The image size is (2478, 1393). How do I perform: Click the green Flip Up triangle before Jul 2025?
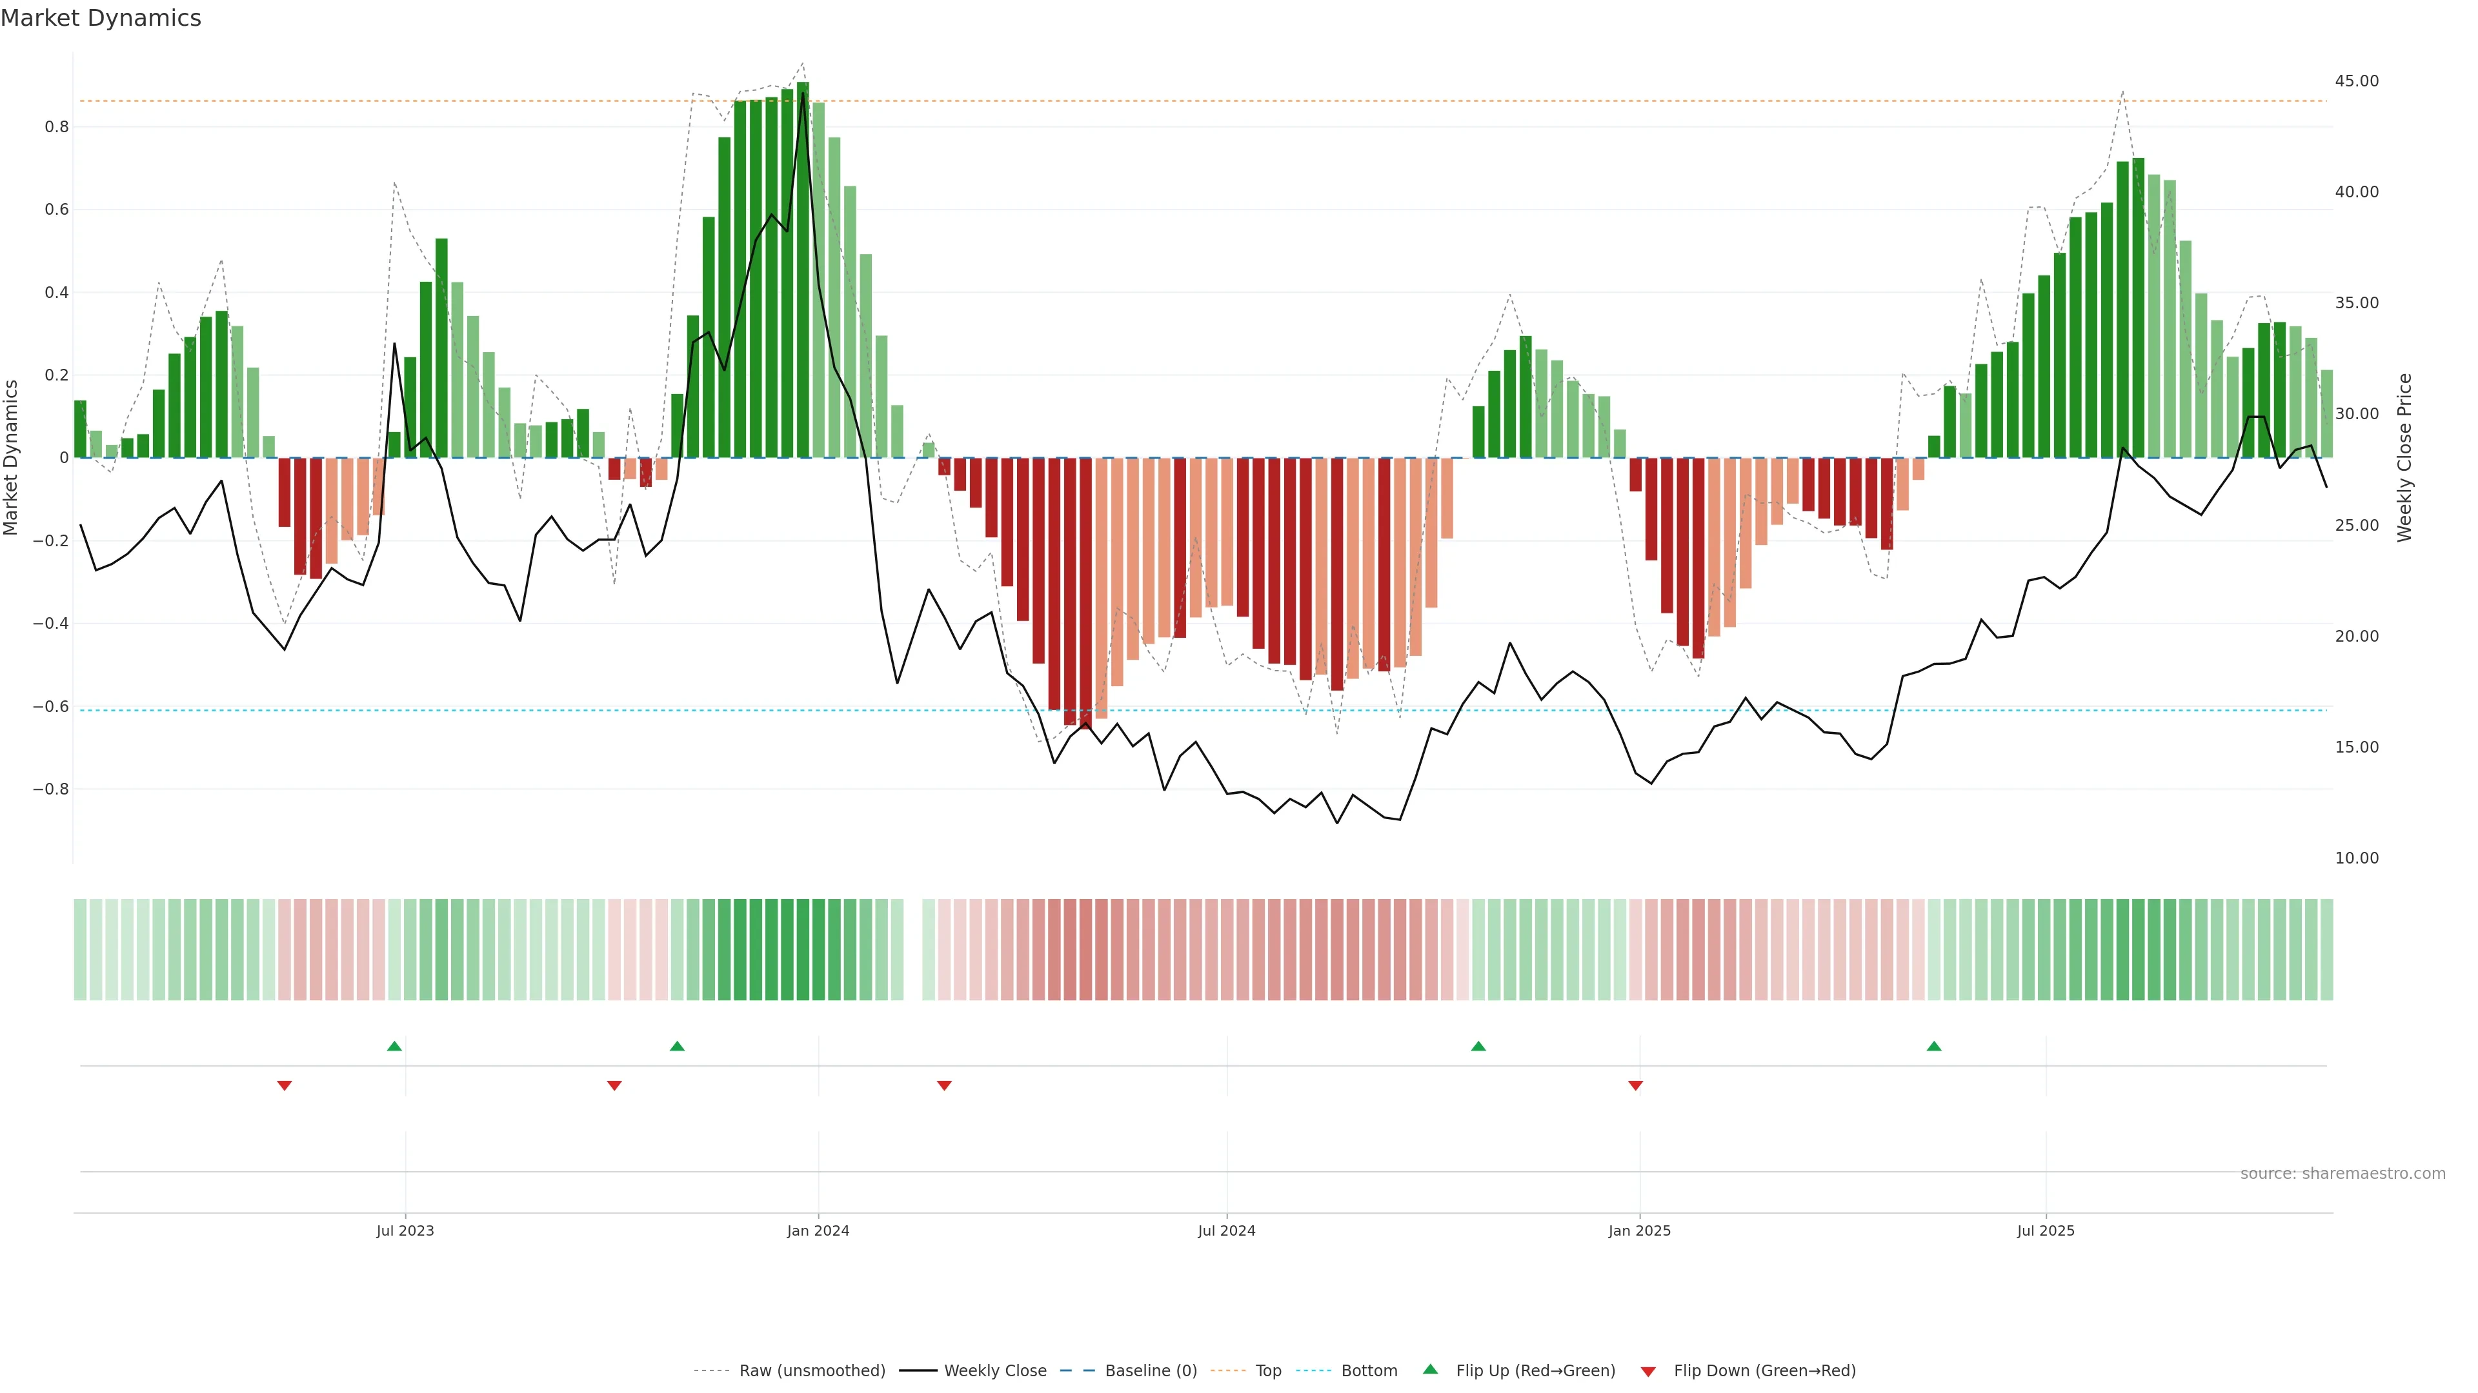(x=1935, y=1046)
